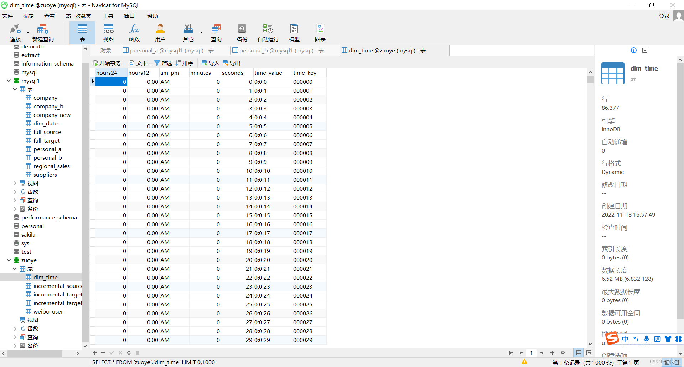The width and height of the screenshot is (684, 367).
Task: Switch to the 对象 tab
Action: [106, 50]
